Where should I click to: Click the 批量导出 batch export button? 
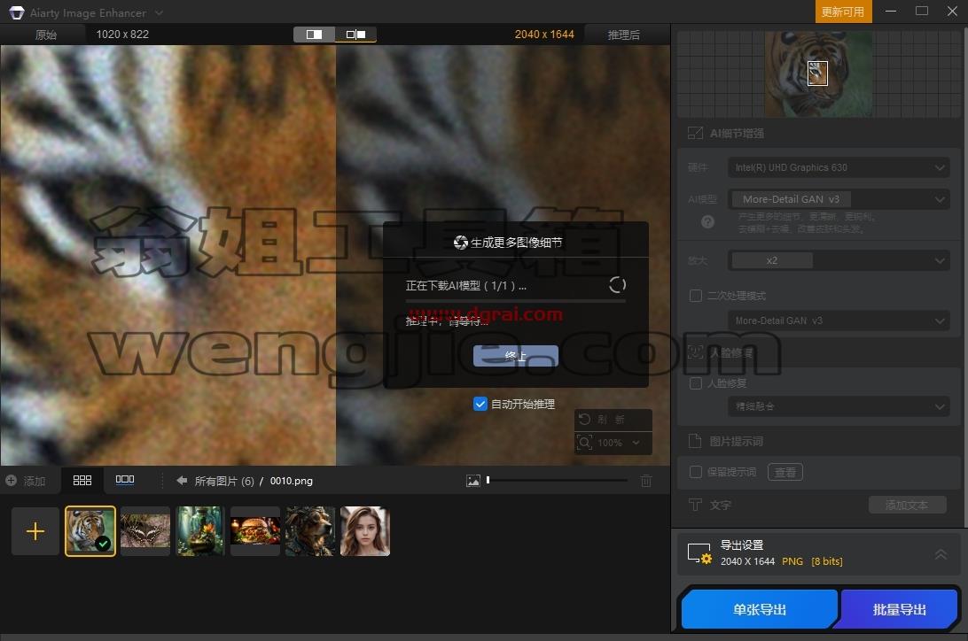point(899,609)
